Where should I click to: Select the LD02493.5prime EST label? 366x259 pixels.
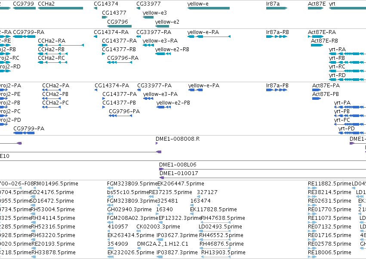pos(220,227)
